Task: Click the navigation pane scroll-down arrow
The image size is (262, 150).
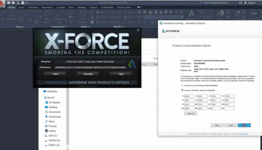Action: (68, 149)
